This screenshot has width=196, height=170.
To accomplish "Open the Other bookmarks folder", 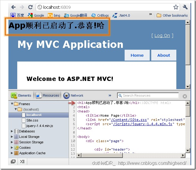I will [x=172, y=15].
